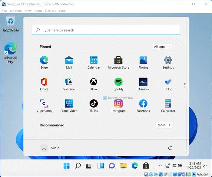The height and width of the screenshot is (177, 212).
Task: Open VirtualBox View menu
Action: click(28, 11)
